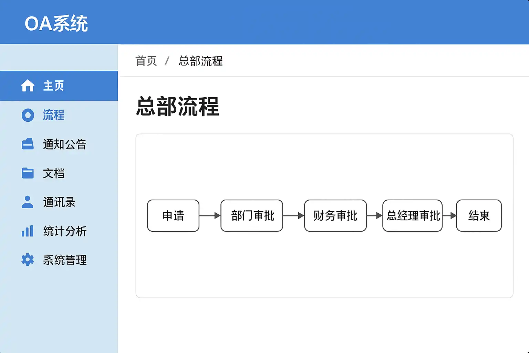Click the folder icon beside 文档
This screenshot has width=529, height=353.
28,173
